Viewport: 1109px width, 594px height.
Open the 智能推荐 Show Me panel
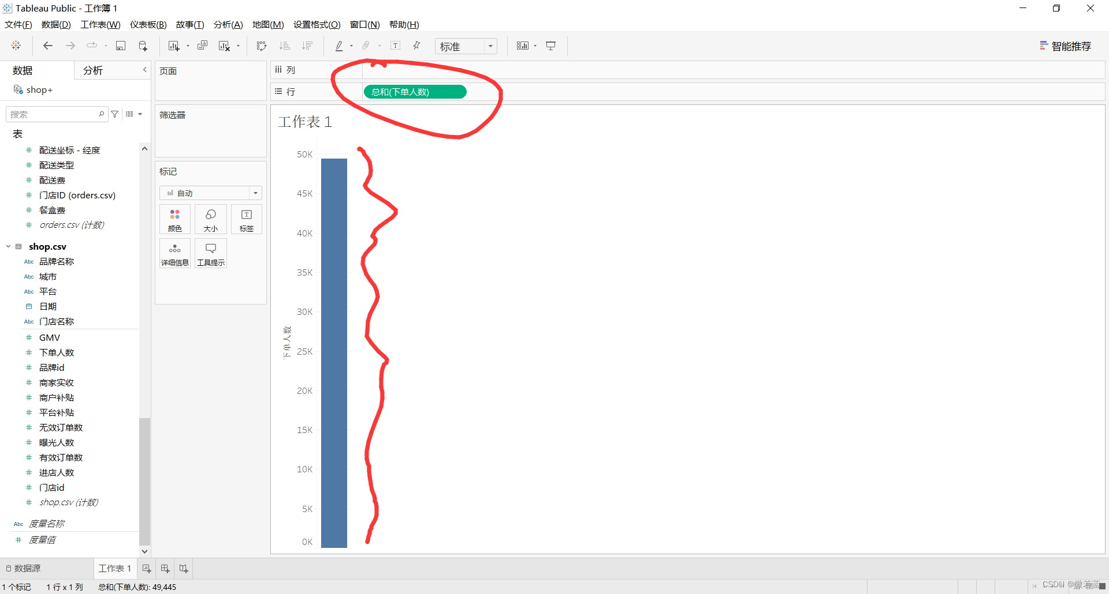1066,46
